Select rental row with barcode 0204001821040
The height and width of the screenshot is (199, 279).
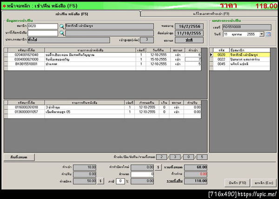[102, 55]
